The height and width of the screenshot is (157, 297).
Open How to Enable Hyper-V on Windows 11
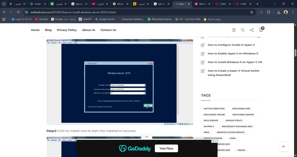pos(233,54)
